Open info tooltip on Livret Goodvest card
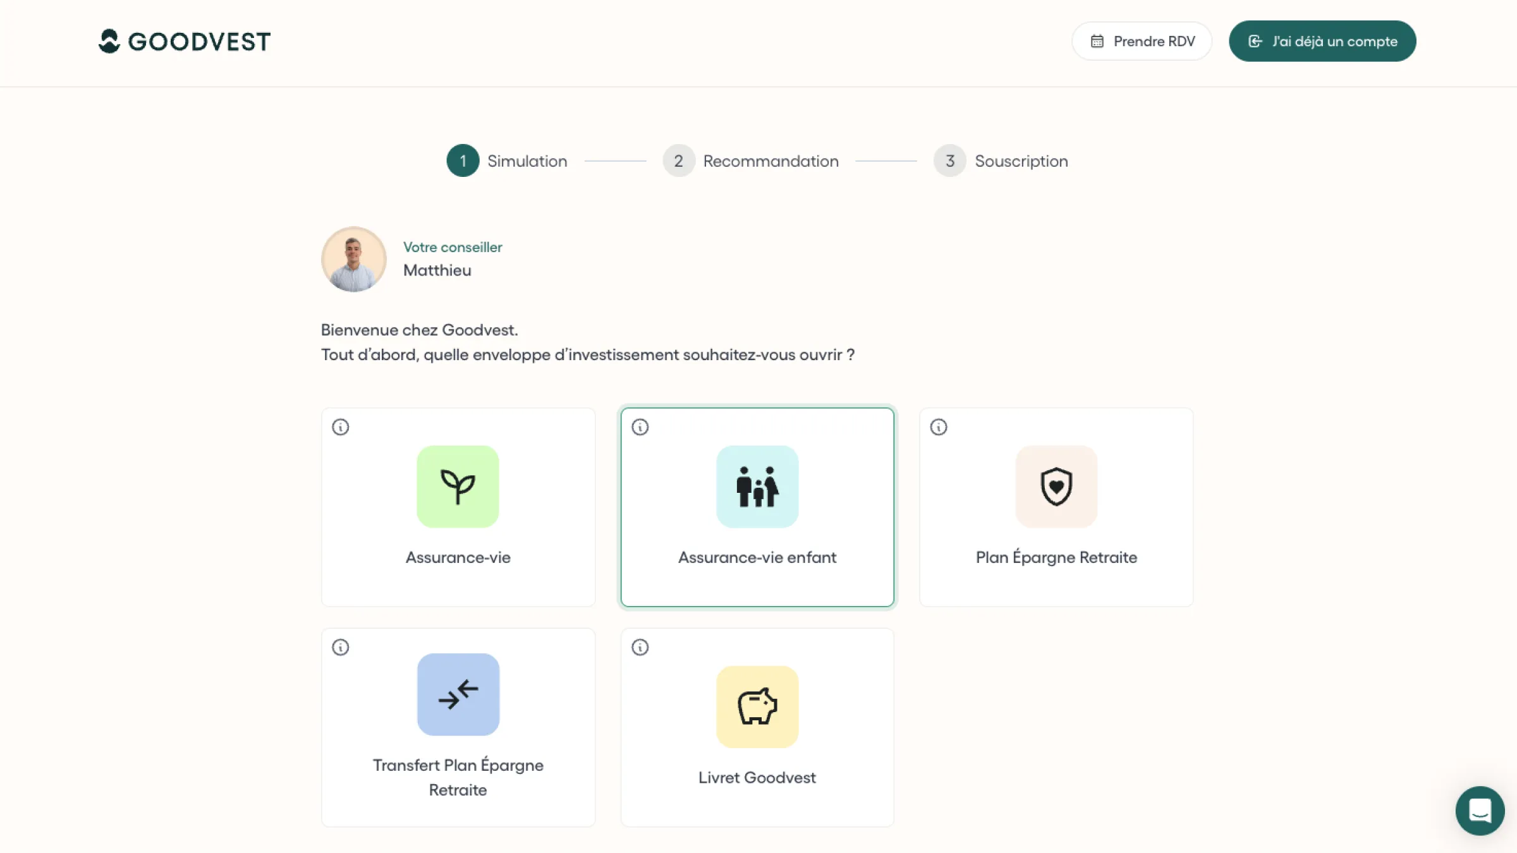The width and height of the screenshot is (1517, 853). click(640, 647)
